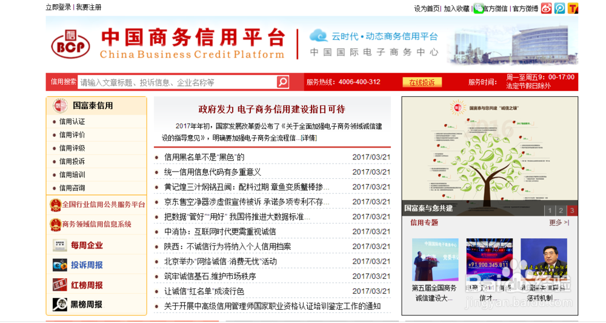The image size is (606, 323).
Task: Click the 投诉周报 icon
Action: click(60, 265)
